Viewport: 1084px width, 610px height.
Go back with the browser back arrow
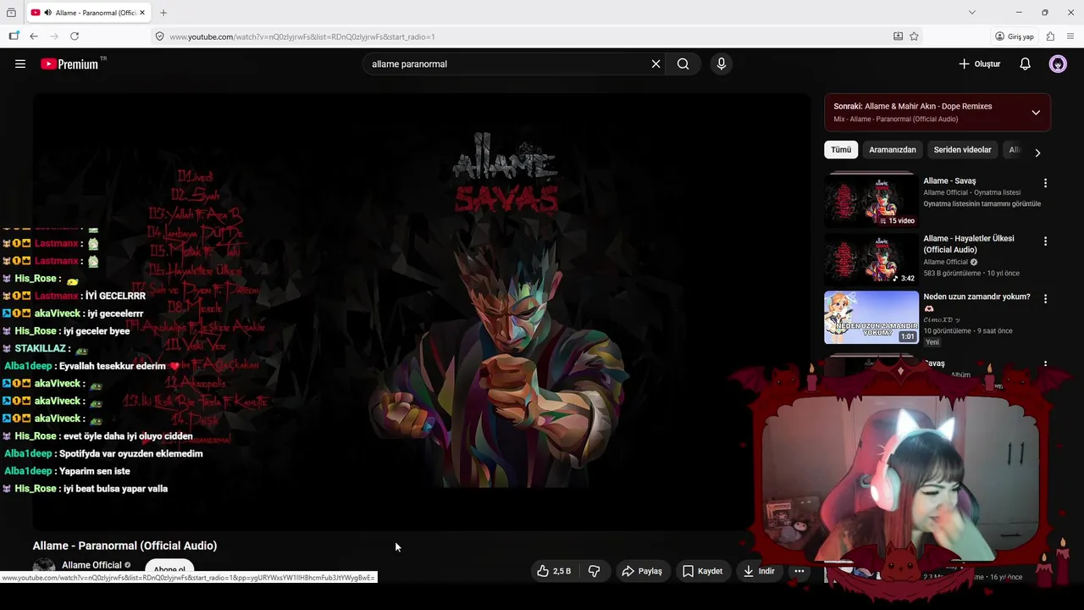coord(34,36)
